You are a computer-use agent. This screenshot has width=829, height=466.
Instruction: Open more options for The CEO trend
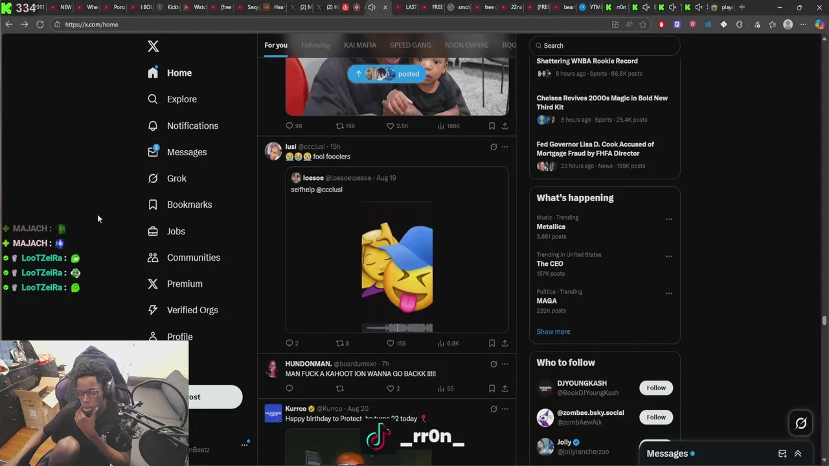click(669, 256)
